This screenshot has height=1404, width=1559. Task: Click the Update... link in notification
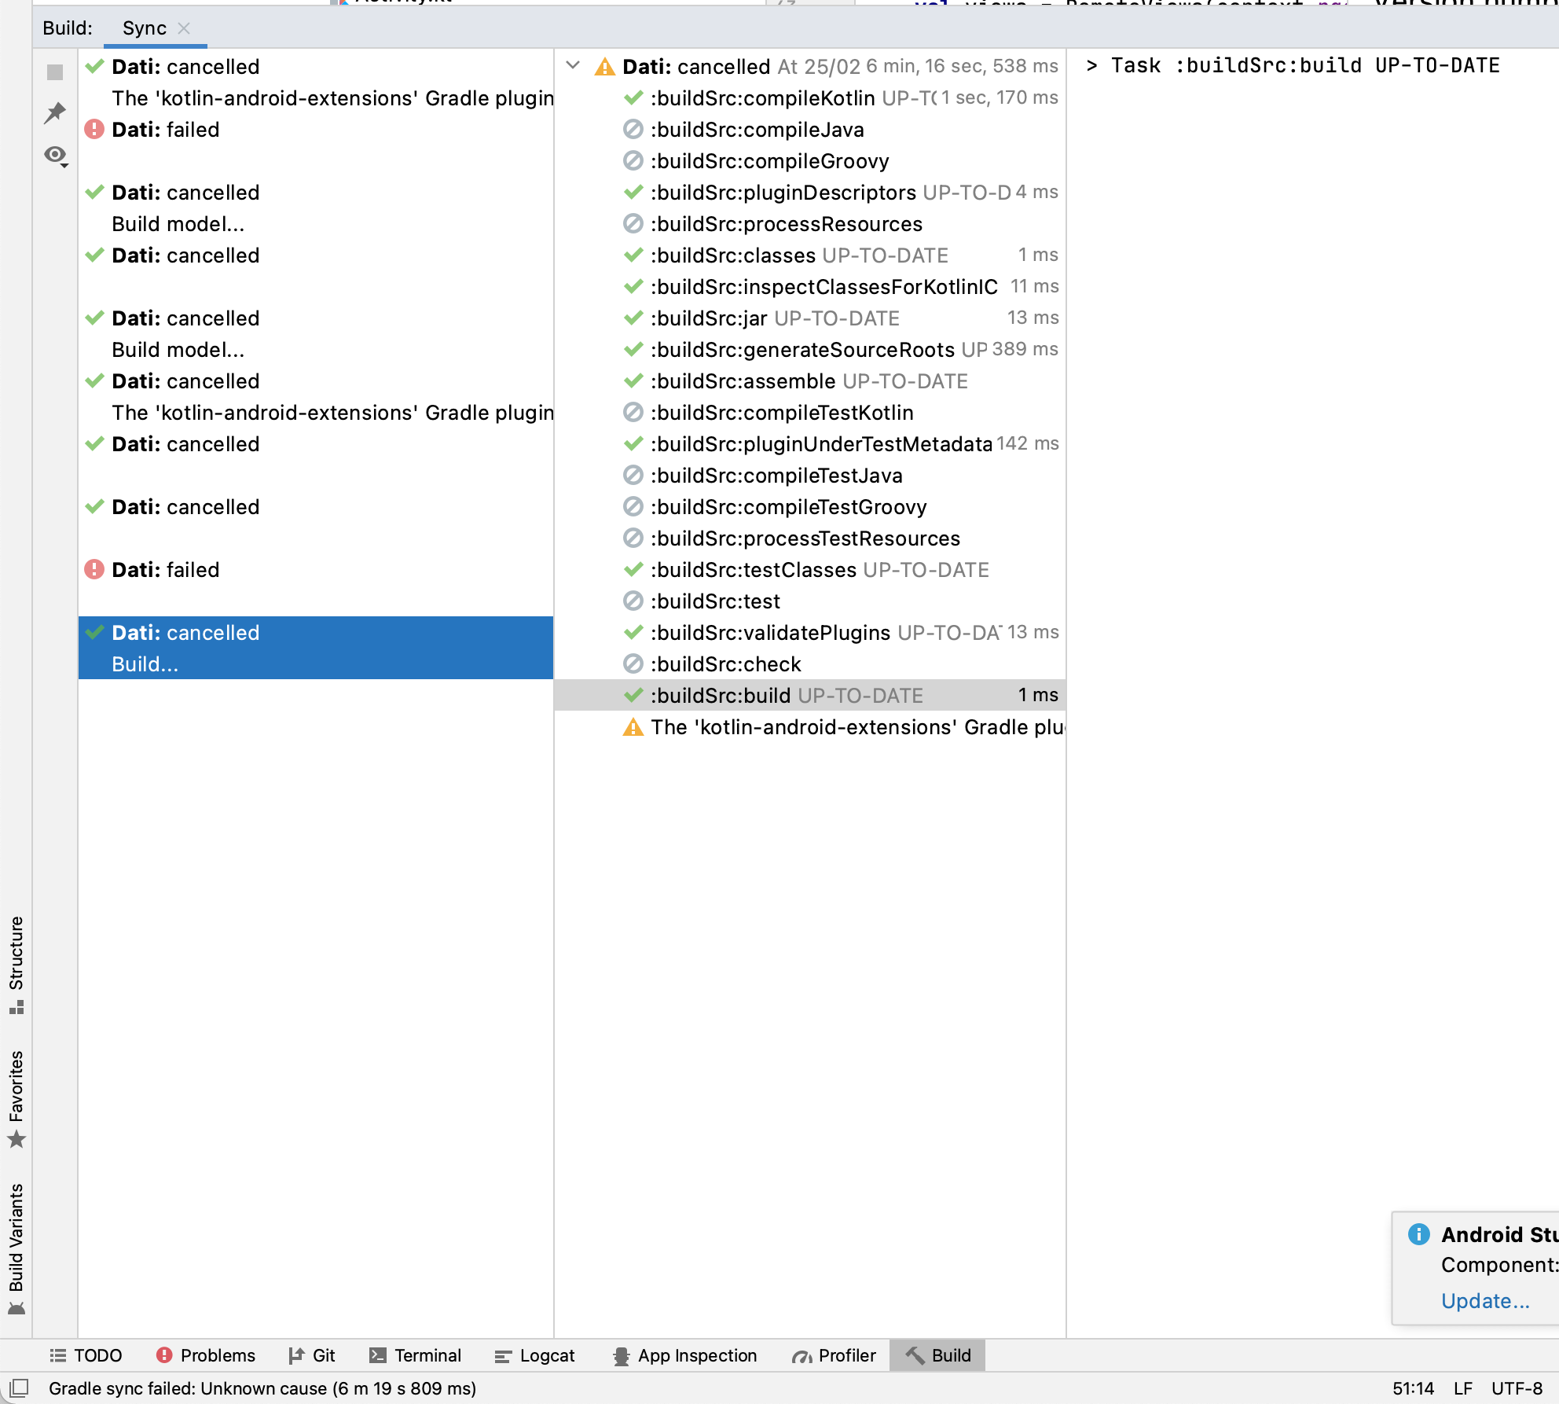pos(1485,1301)
